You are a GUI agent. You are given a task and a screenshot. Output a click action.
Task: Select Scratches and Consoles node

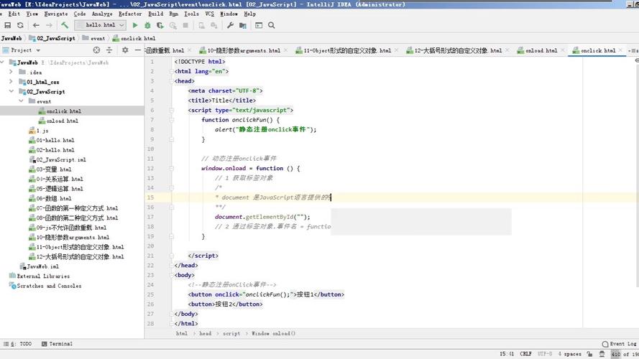coord(49,286)
